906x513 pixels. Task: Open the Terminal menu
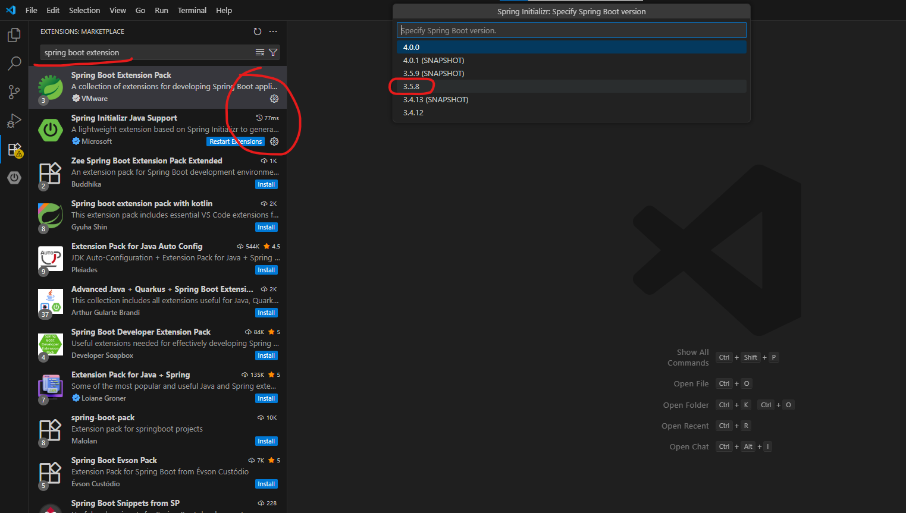192,10
